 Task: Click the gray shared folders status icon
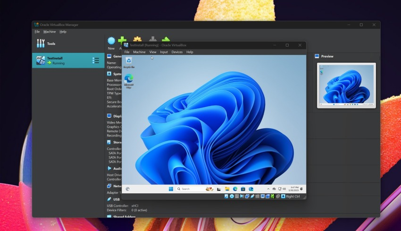point(257,196)
